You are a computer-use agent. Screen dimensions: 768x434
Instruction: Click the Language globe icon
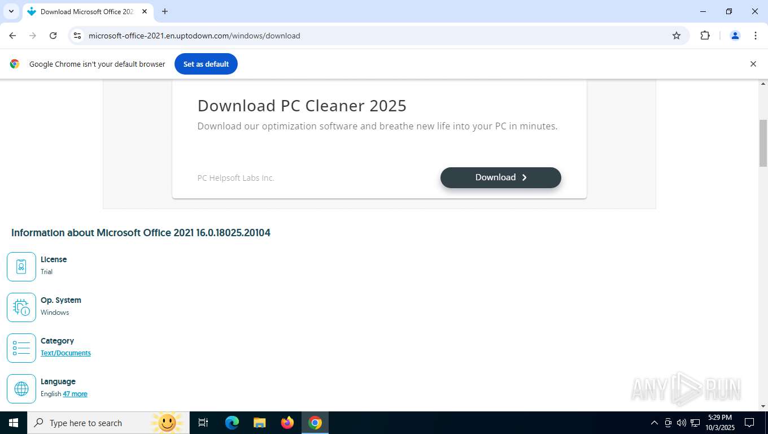[x=21, y=389]
